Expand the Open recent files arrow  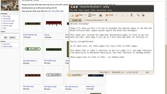[x=86, y=15]
